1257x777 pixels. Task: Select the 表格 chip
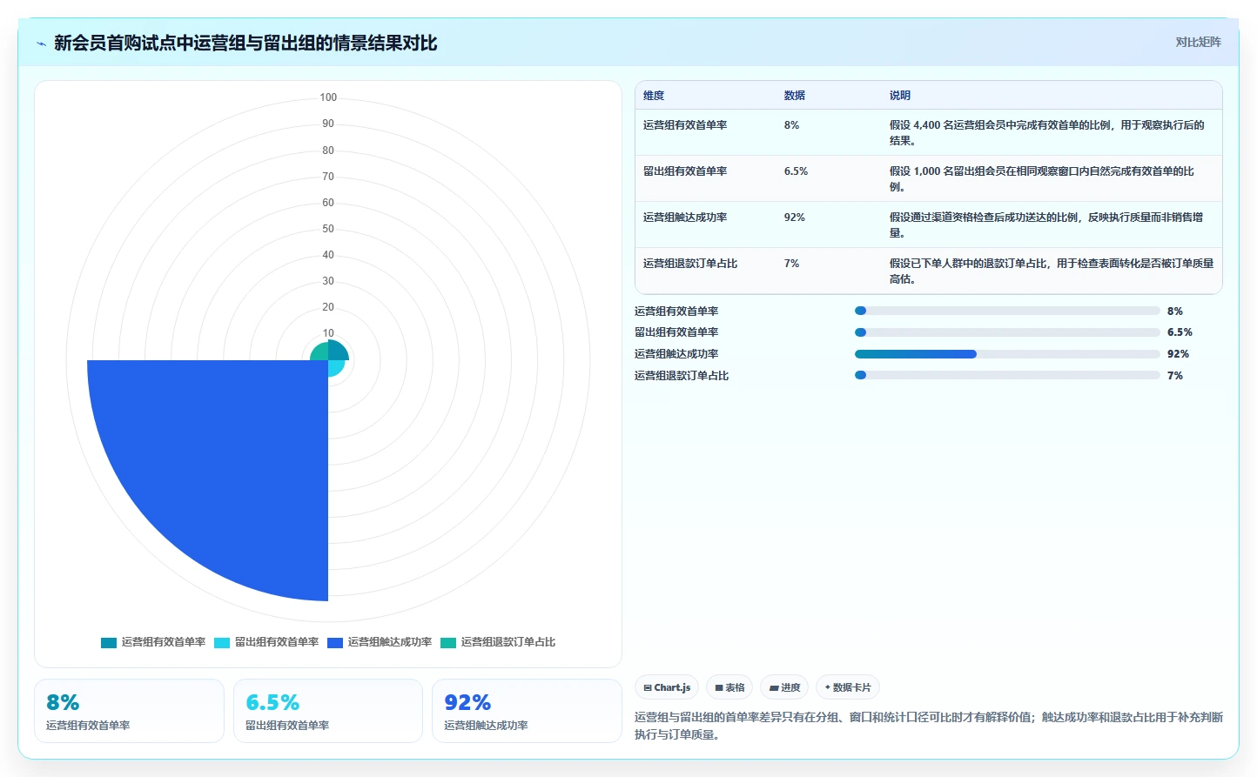pyautogui.click(x=729, y=687)
